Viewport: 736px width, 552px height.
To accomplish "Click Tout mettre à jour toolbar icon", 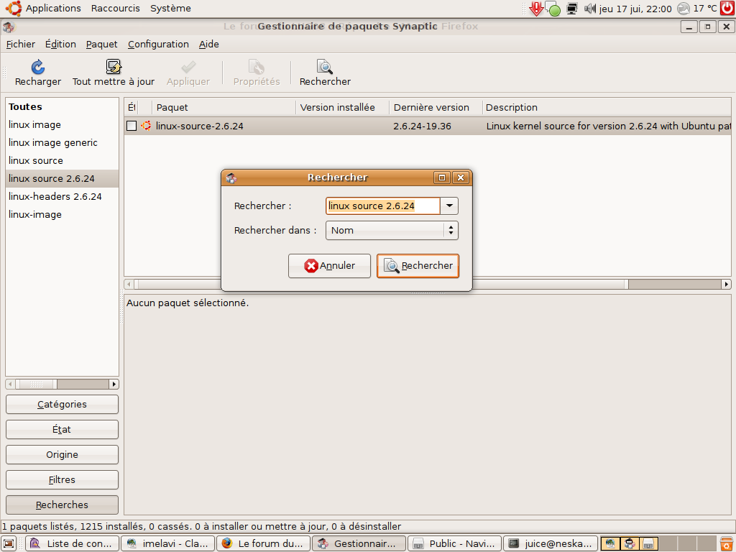I will [114, 68].
